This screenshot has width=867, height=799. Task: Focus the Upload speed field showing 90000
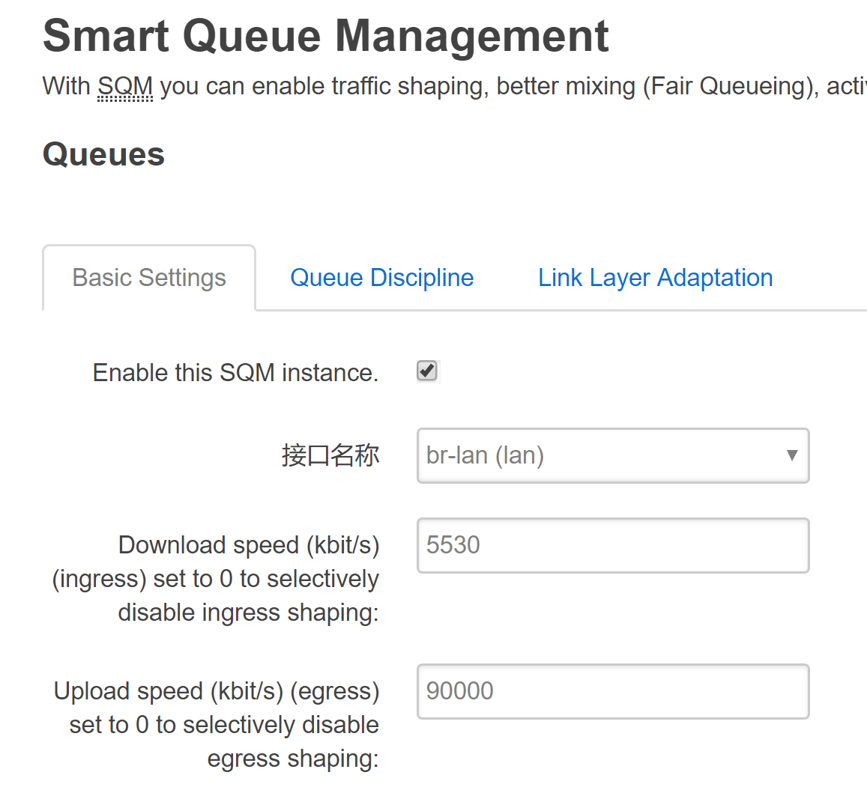click(612, 691)
